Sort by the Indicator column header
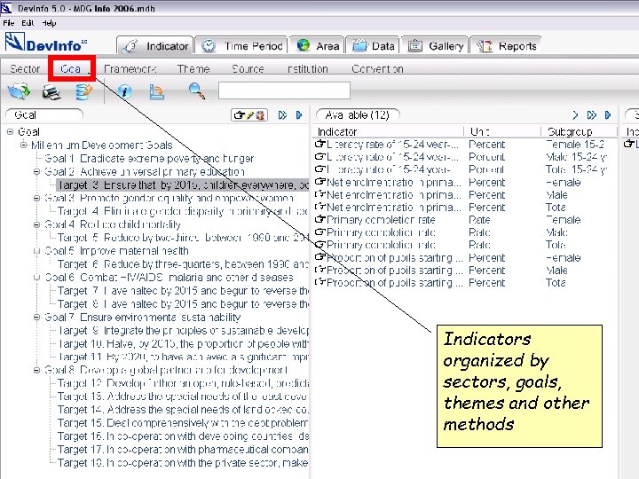This screenshot has height=479, width=639. [x=390, y=131]
